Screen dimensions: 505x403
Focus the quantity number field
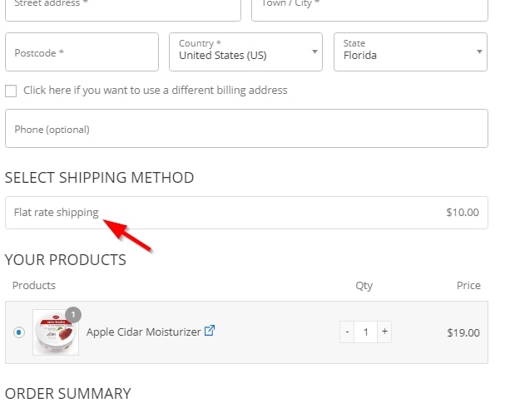click(365, 332)
